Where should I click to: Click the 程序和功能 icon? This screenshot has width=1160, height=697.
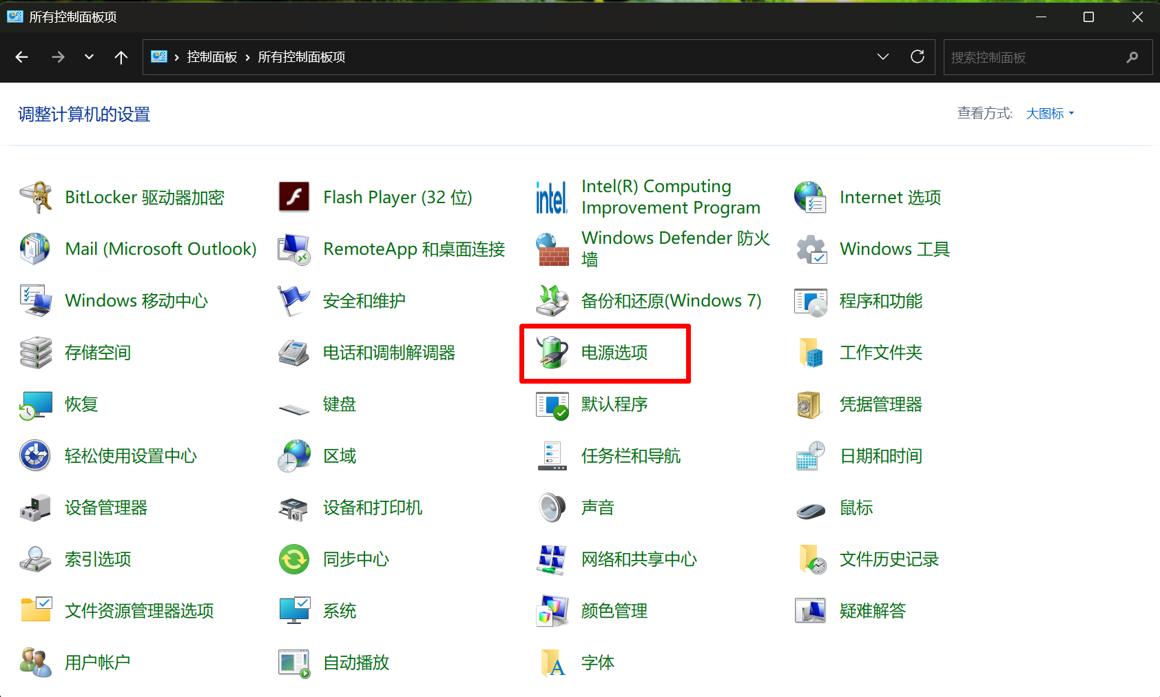811,301
